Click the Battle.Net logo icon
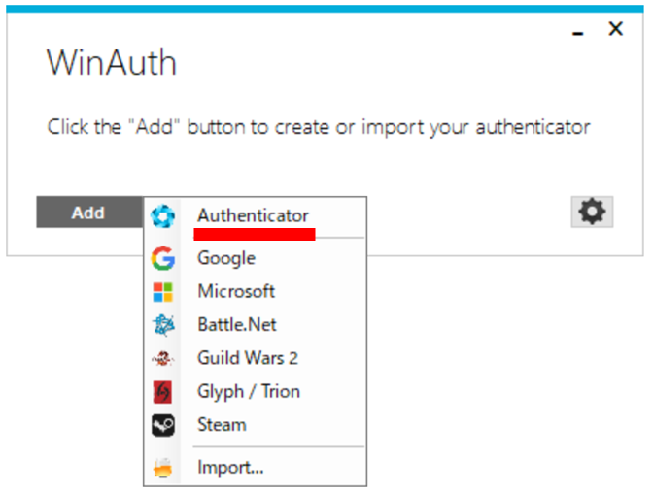Viewport: 653px width, 492px height. click(x=163, y=325)
